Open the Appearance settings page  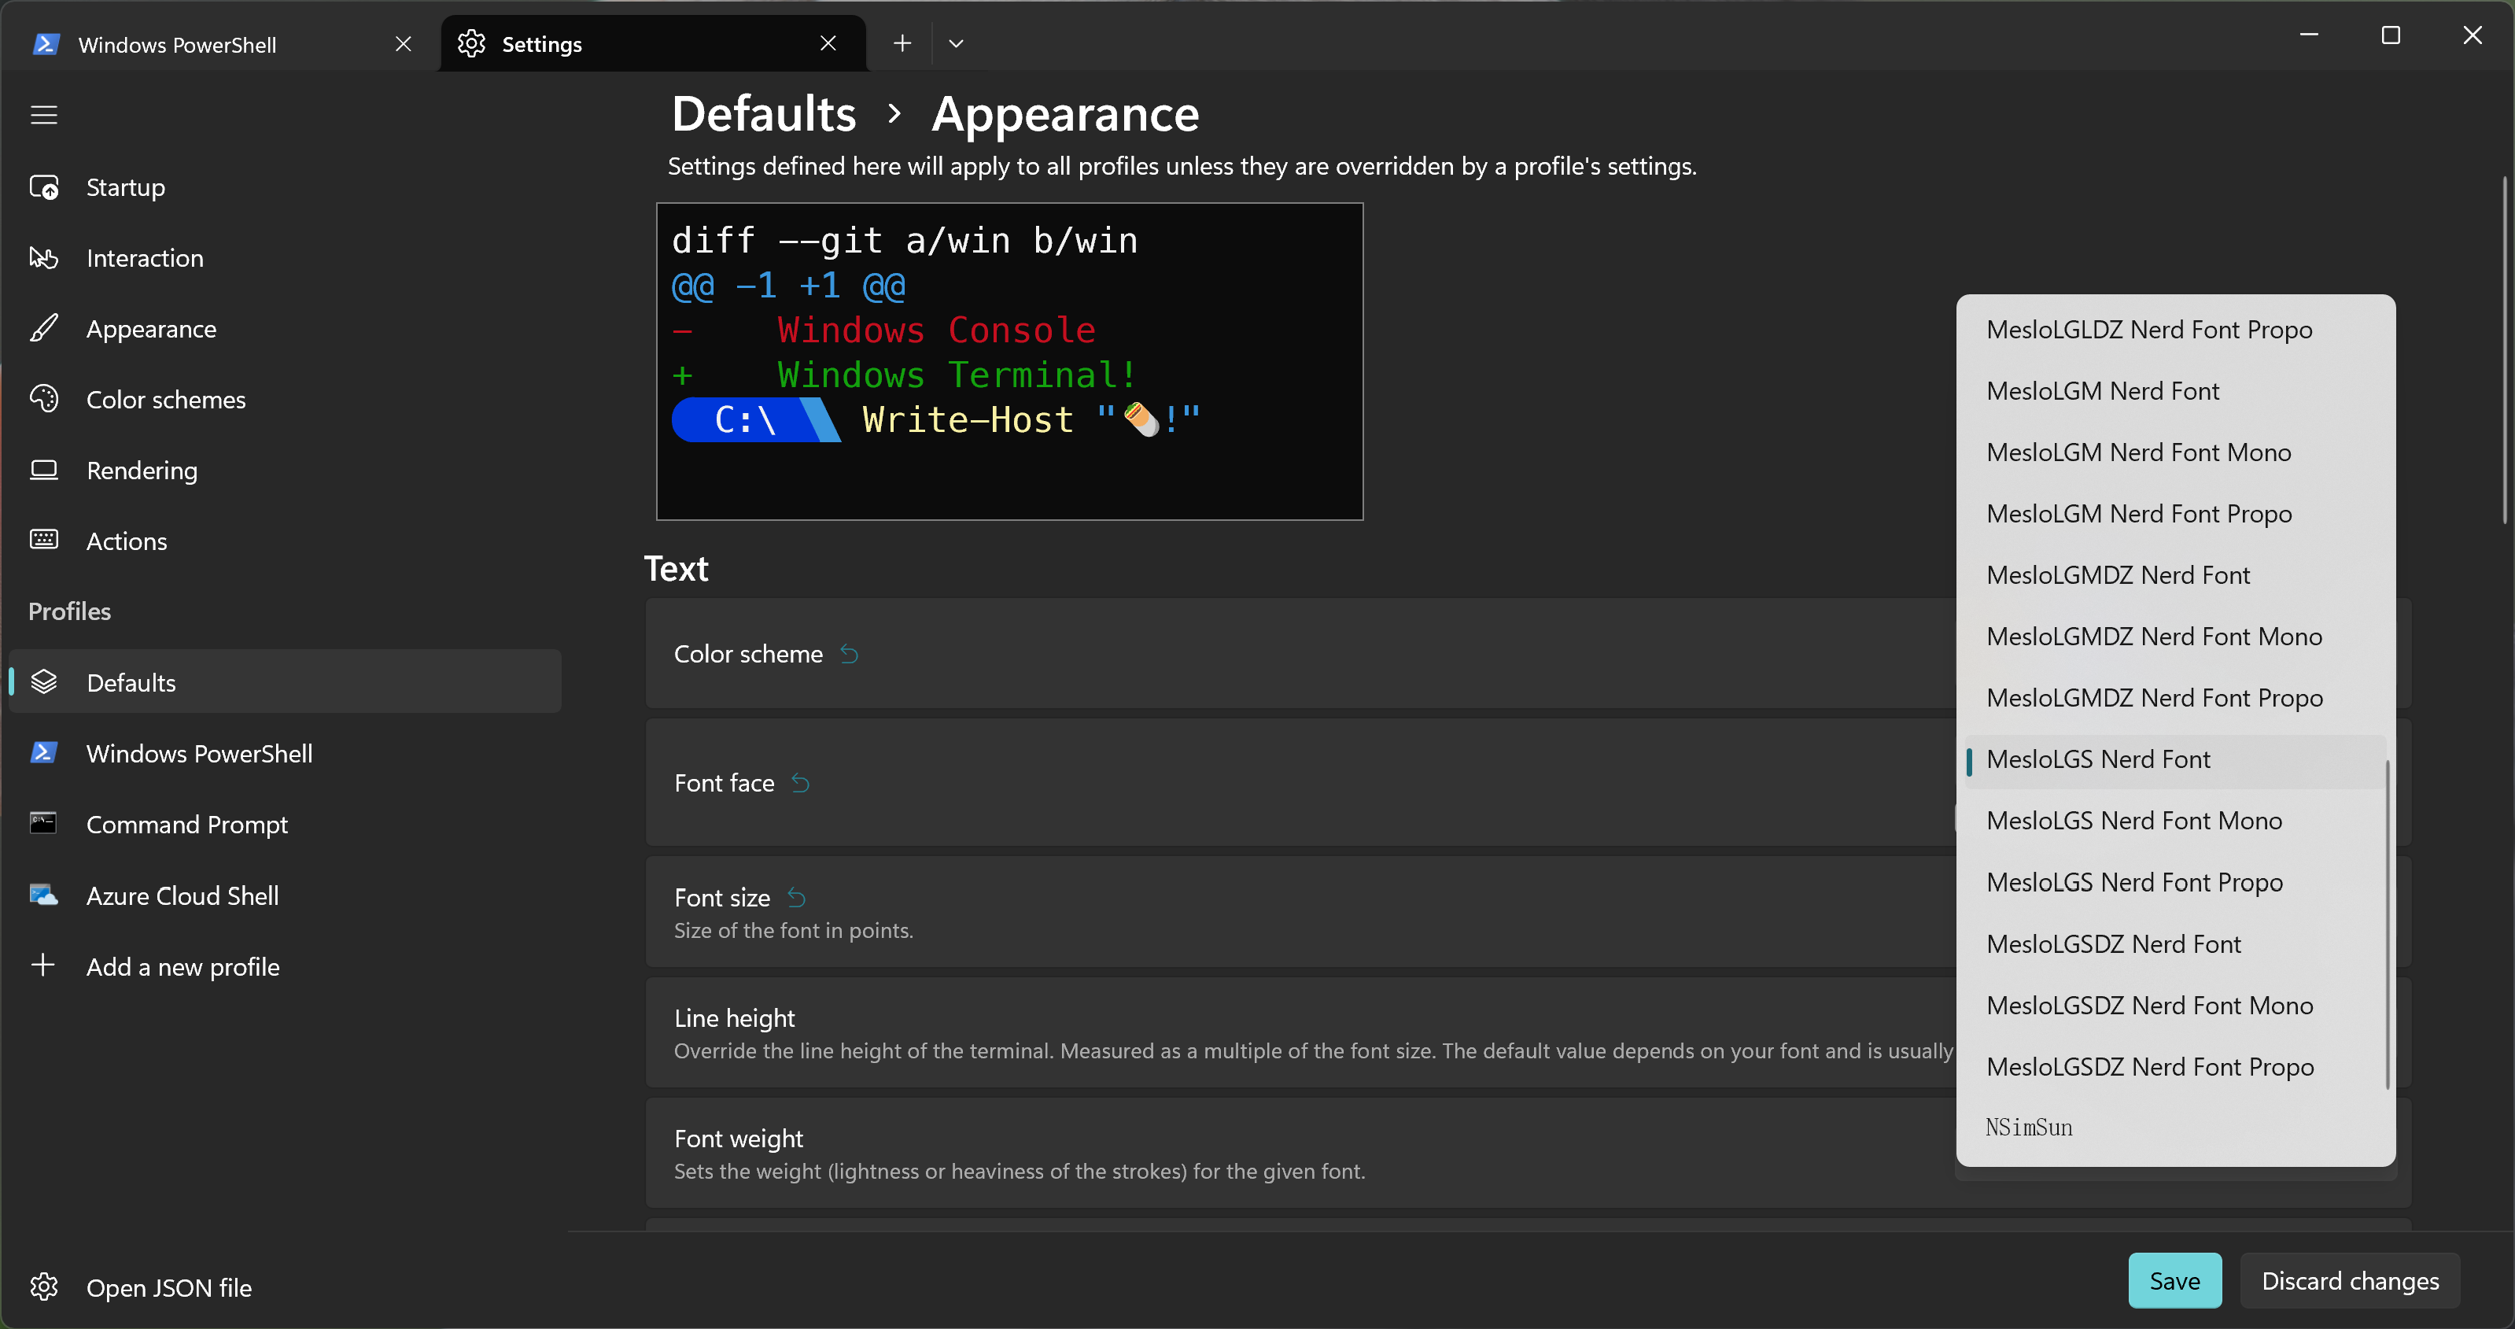[x=151, y=329]
